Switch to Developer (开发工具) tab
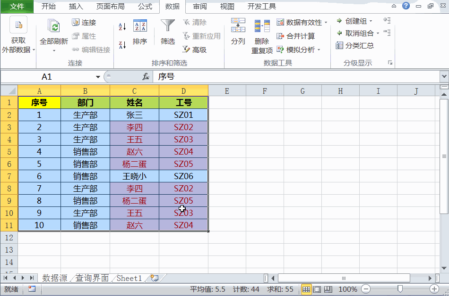 pos(262,6)
